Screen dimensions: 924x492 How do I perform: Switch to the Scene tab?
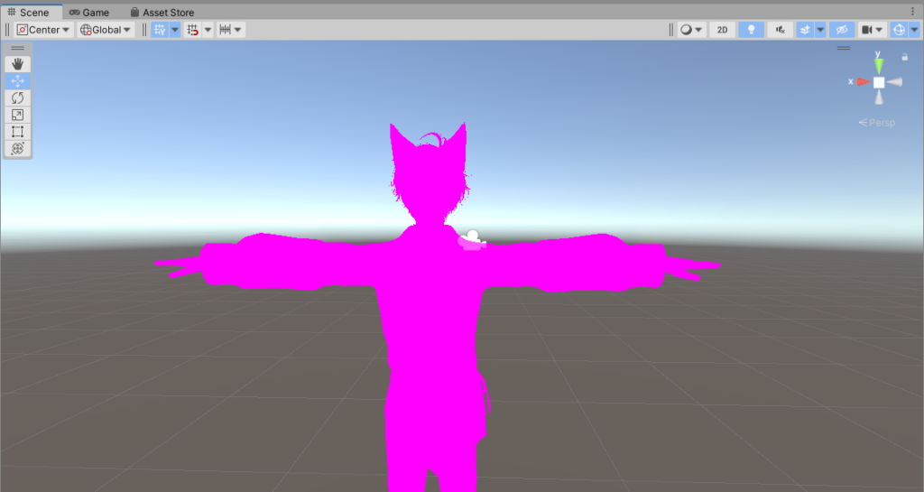pyautogui.click(x=28, y=12)
